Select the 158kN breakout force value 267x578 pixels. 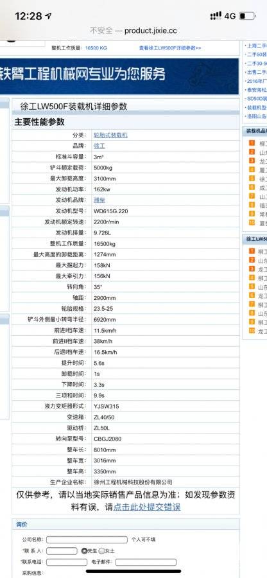point(103,265)
